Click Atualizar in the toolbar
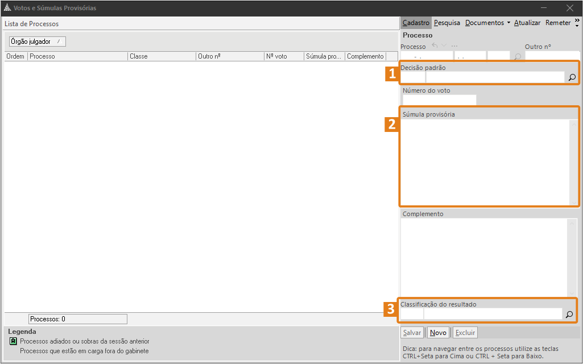This screenshot has height=364, width=583. coord(527,23)
